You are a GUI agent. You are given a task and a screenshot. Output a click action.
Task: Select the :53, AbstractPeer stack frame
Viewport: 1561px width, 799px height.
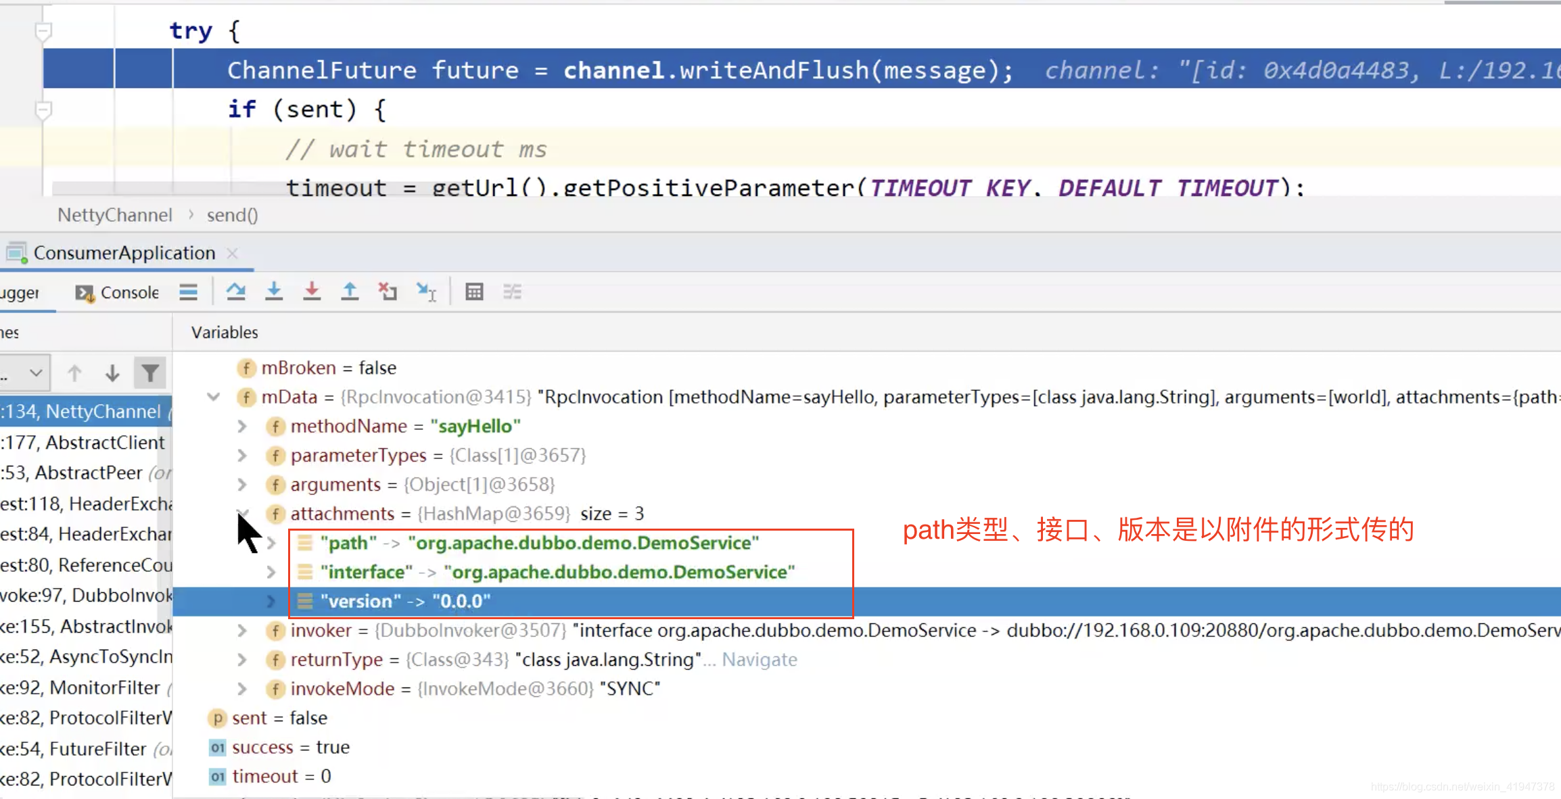(x=86, y=473)
